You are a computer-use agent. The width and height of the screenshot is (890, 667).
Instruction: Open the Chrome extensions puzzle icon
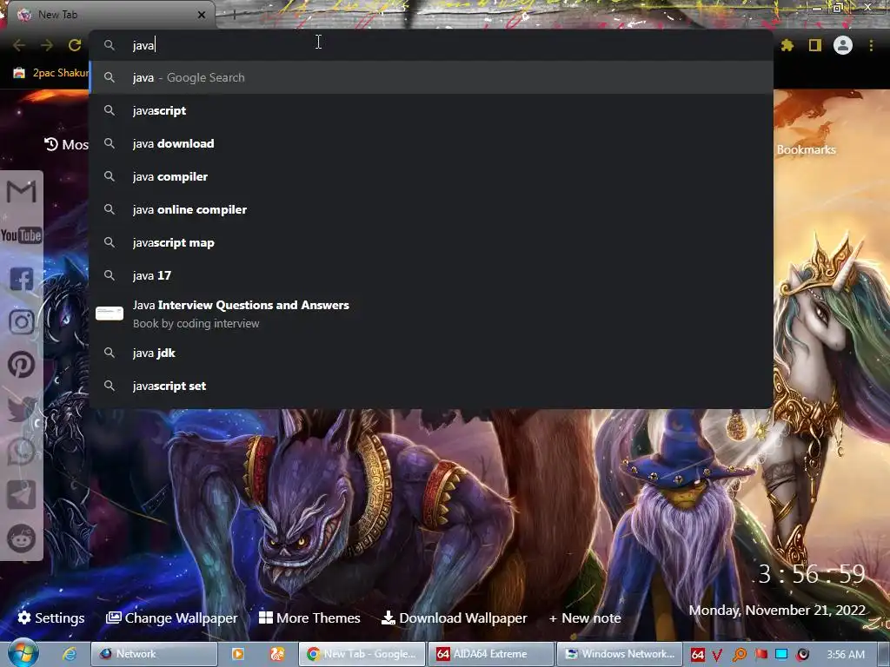(x=787, y=45)
